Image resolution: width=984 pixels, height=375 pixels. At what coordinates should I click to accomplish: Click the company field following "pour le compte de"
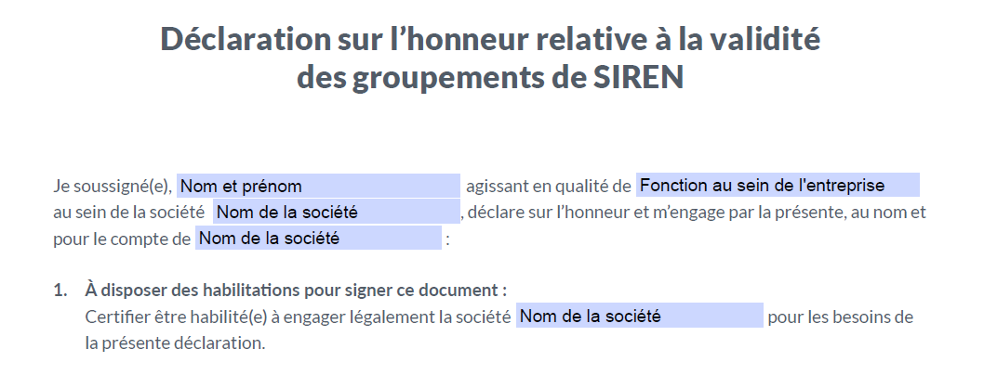click(x=318, y=238)
